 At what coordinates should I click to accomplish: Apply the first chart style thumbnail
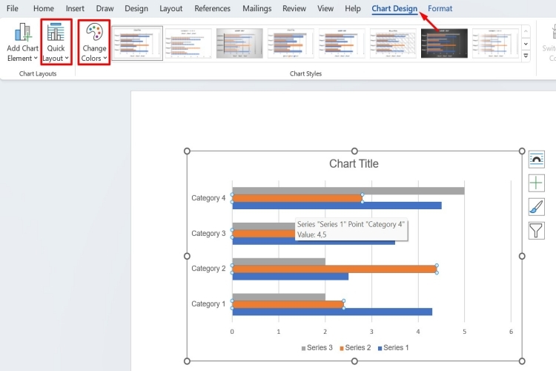[x=137, y=43]
